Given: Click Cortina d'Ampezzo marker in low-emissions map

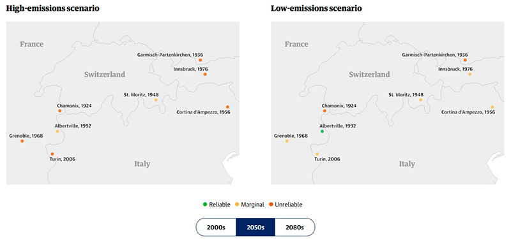Looking at the screenshot, I should (x=492, y=107).
